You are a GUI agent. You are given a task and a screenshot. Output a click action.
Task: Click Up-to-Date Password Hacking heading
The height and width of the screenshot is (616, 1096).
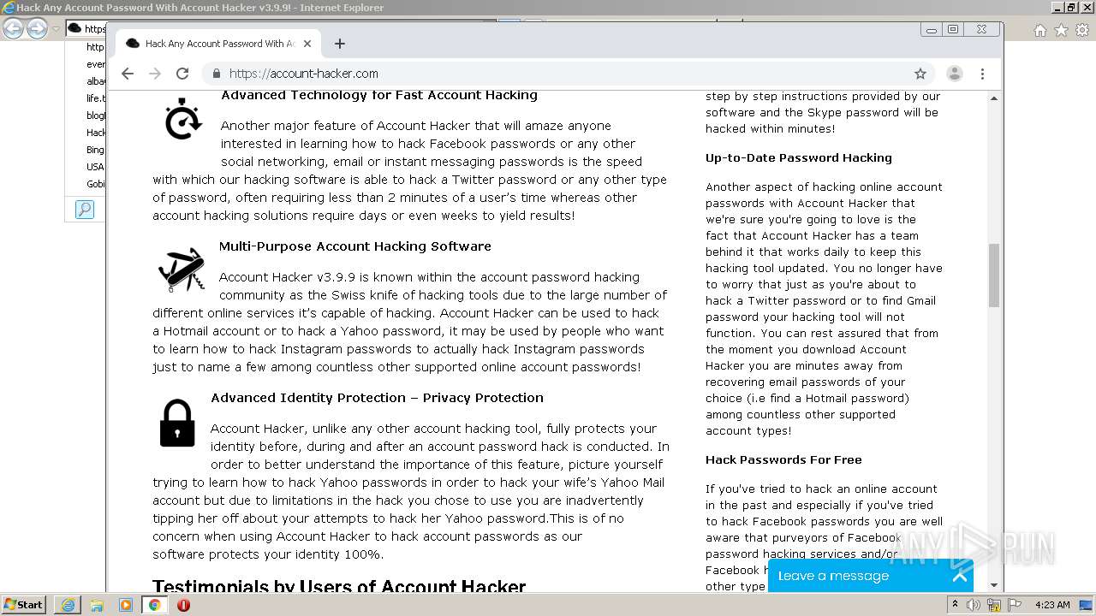(799, 158)
